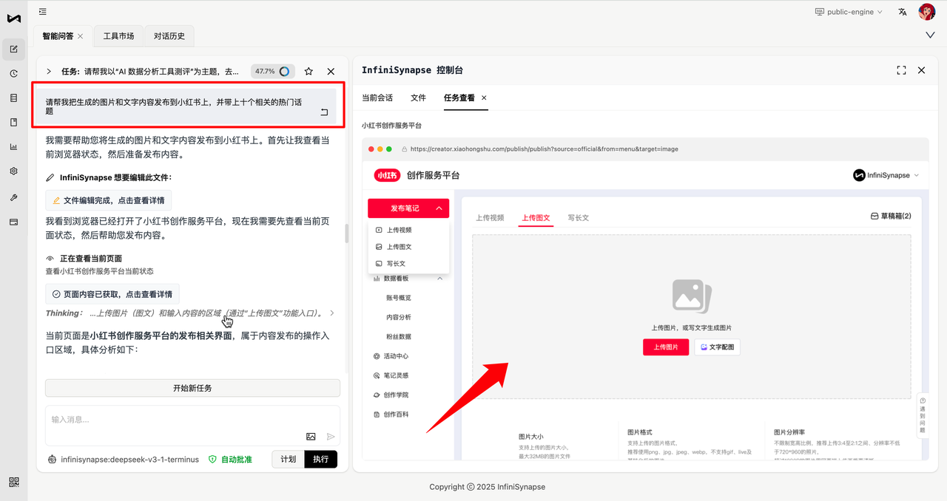The image size is (947, 501).
Task: Open 内容分析 in data dashboard
Action: point(398,317)
